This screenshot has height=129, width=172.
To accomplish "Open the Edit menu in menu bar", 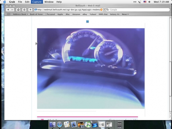I will click(x=27, y=2).
